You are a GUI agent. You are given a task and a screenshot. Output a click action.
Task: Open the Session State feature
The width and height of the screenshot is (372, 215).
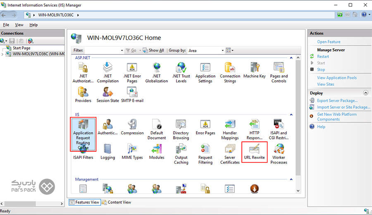pos(108,94)
